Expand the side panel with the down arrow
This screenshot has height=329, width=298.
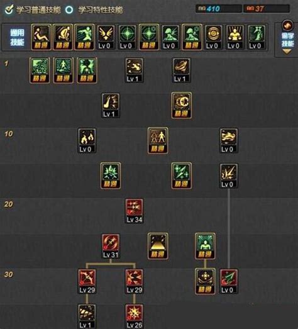click(287, 52)
